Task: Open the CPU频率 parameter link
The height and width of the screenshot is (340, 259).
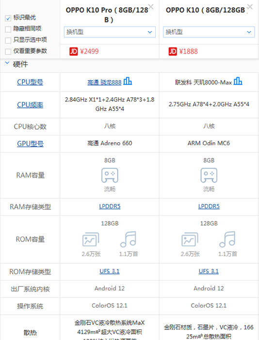Action: pos(30,105)
